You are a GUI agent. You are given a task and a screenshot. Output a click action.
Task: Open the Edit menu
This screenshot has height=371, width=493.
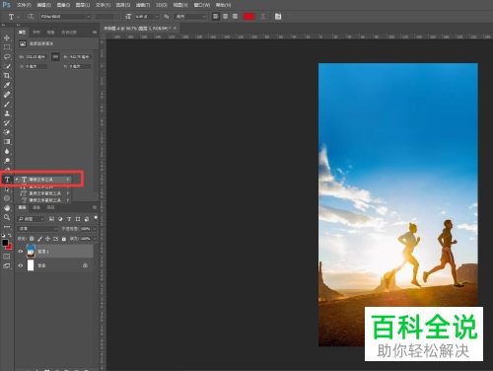44,5
